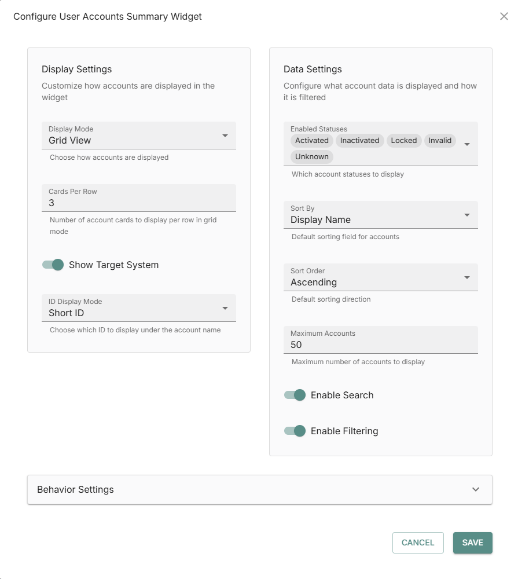Click the Unknown status chip
The height and width of the screenshot is (579, 518).
pyautogui.click(x=311, y=156)
